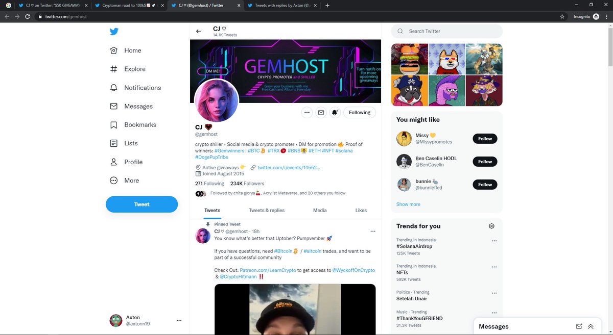Open the pirate pug media thumbnail

(409, 91)
